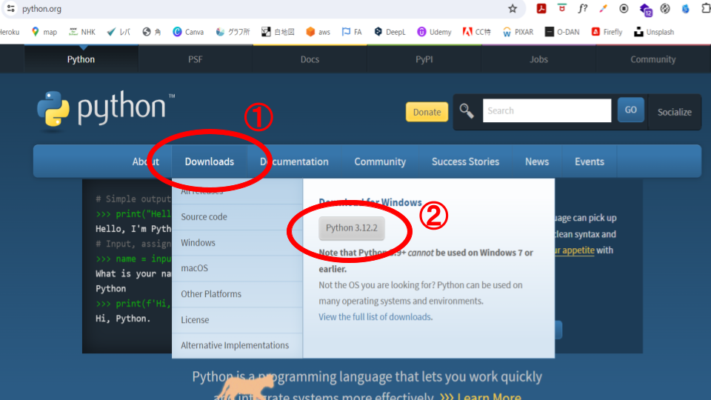Screen dimensions: 711x400
Task: Choose Windows in Downloads submenu
Action: 237,243
